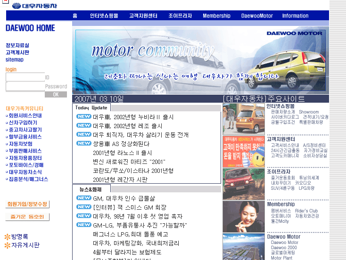Viewport: 346px width, 260px height.
Task: Open news item 2001년형 라노스 II 출시
Action: pos(122,153)
